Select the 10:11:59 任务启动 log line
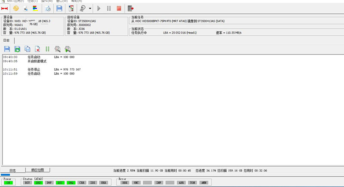The width and height of the screenshot is (344, 187). pyautogui.click(x=39, y=74)
